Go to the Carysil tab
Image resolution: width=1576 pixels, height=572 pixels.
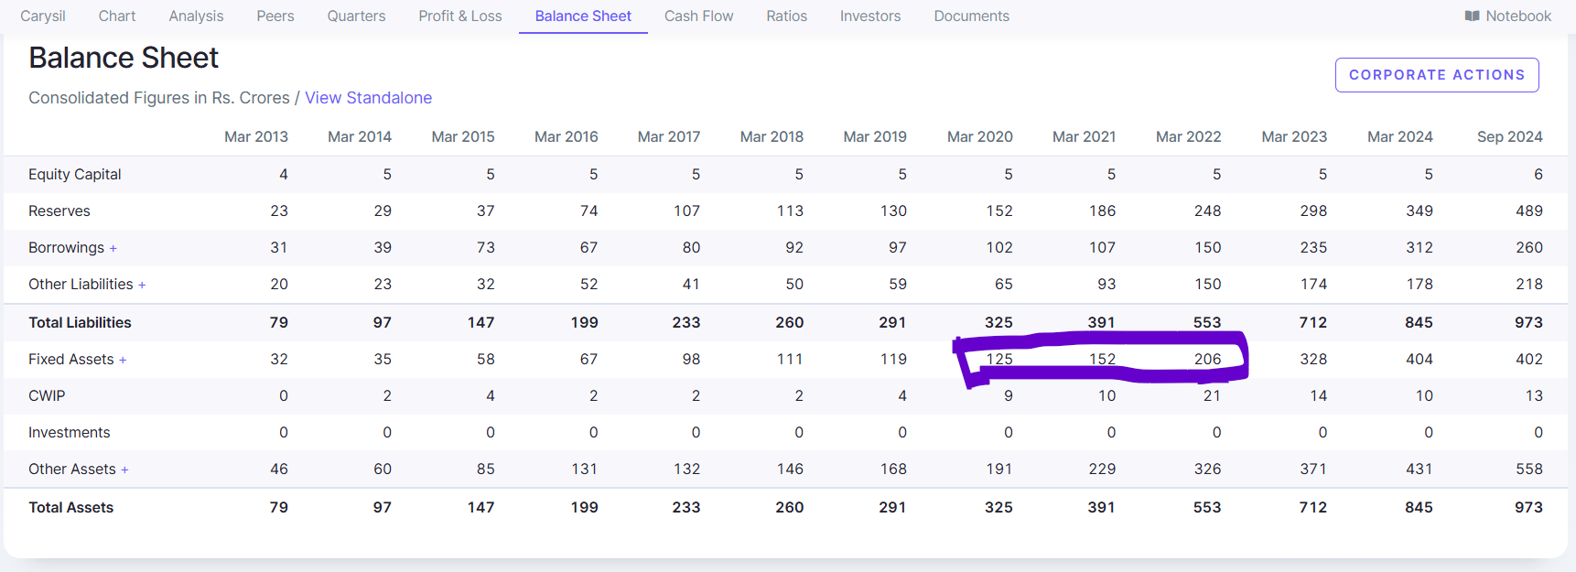(43, 16)
